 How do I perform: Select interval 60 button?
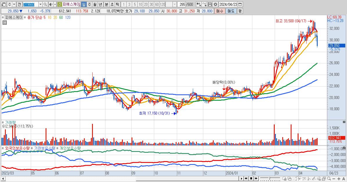coord(157,4)
